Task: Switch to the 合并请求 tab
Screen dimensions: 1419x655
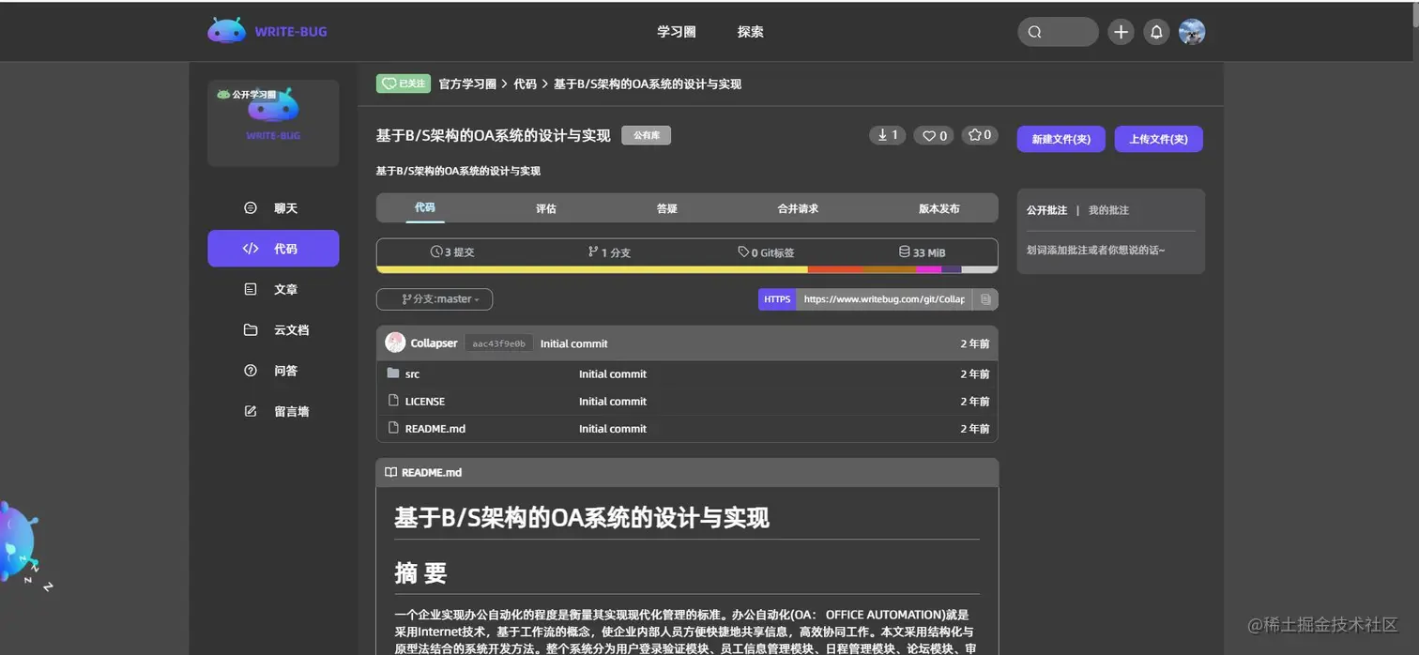Action: pos(798,208)
